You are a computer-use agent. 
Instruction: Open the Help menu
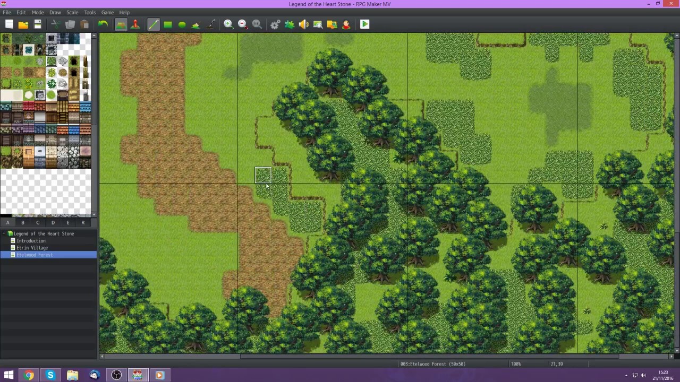(x=124, y=12)
